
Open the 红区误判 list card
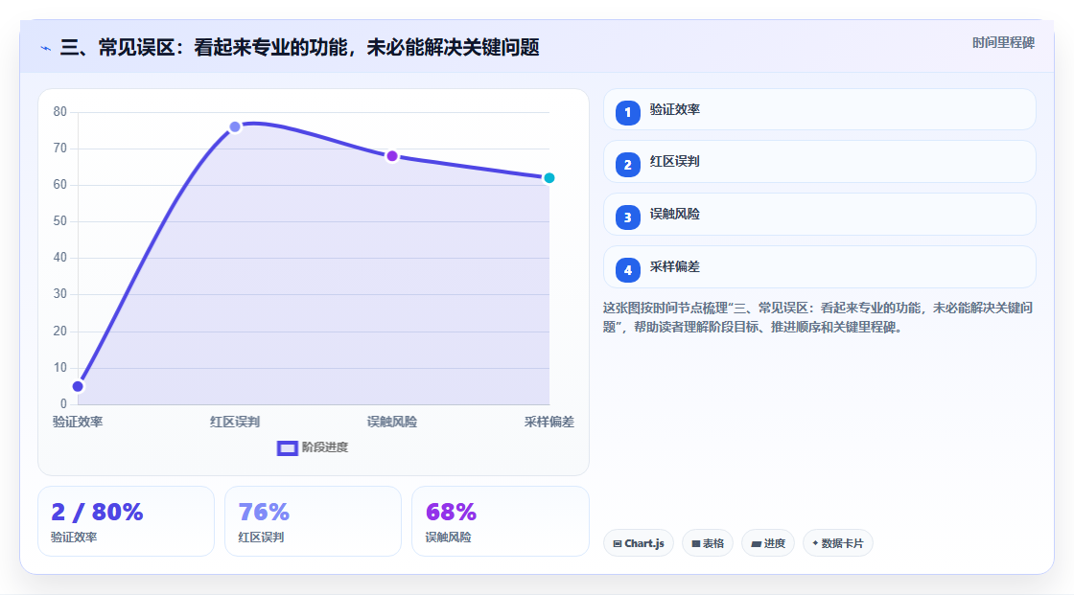pos(819,162)
